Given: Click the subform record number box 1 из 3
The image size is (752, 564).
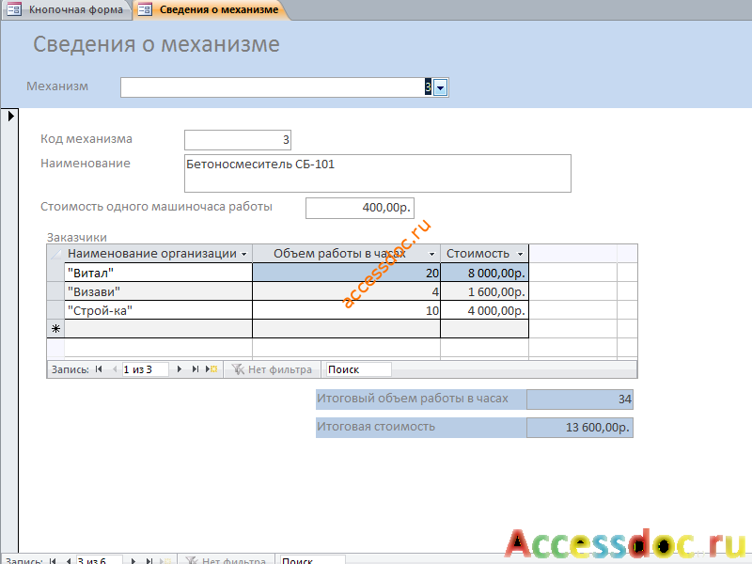Looking at the screenshot, I should 145,369.
